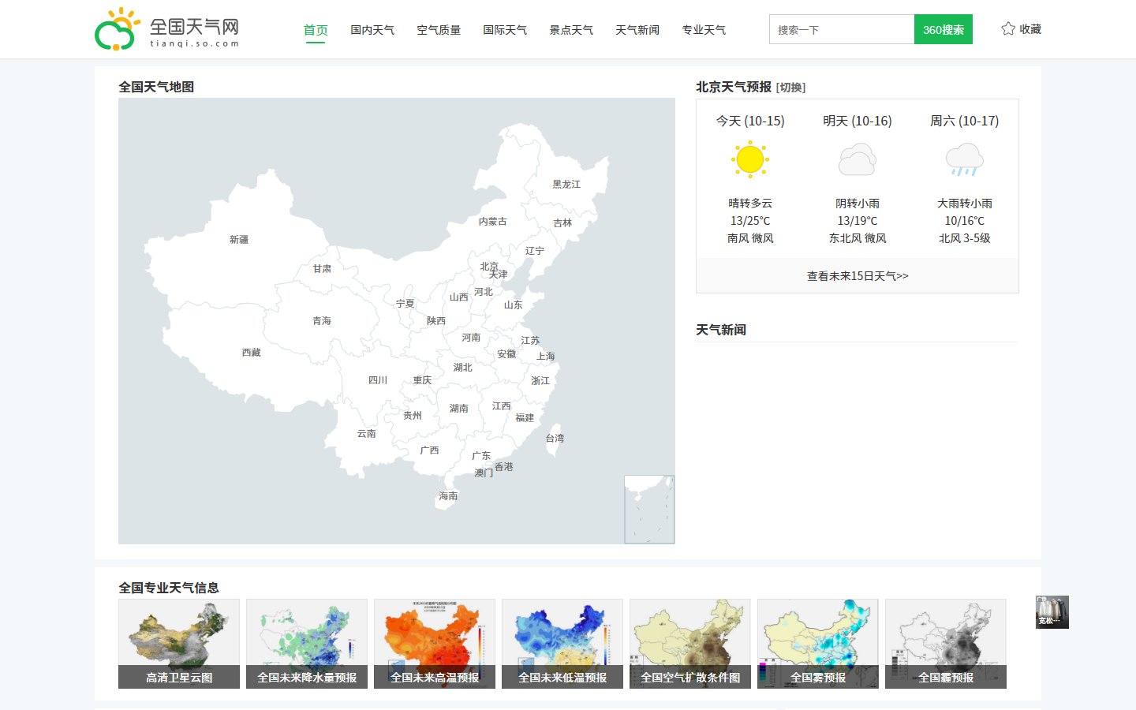The width and height of the screenshot is (1136, 710).
Task: Select 云南 on the weather map
Action: click(367, 434)
